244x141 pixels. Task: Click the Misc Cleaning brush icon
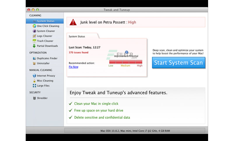(x=34, y=81)
